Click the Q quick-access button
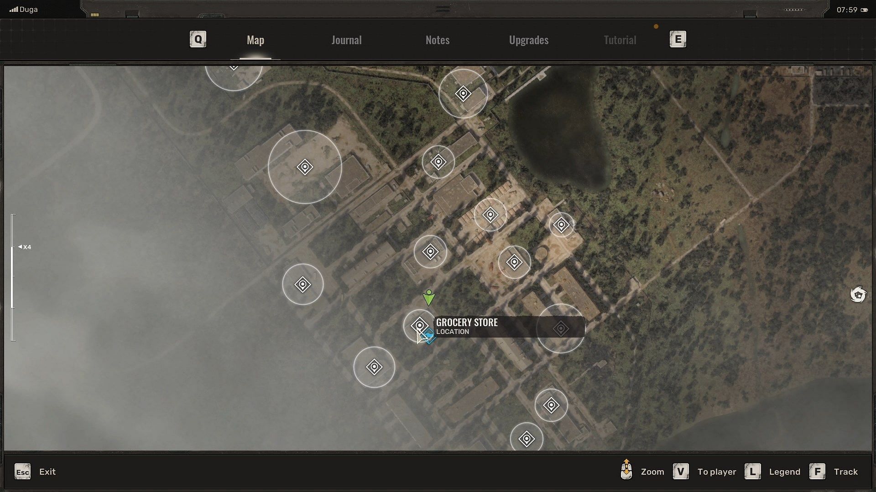Image resolution: width=876 pixels, height=492 pixels. tap(198, 39)
